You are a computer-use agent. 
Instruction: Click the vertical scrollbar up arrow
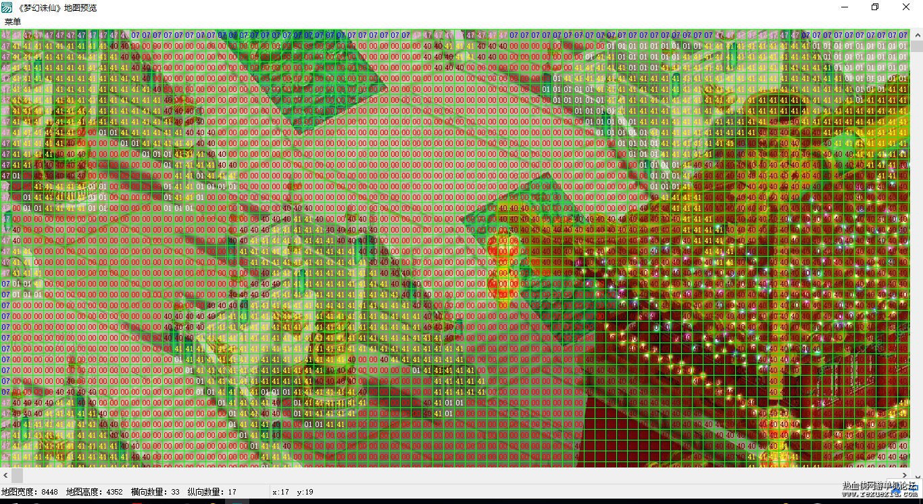[917, 35]
